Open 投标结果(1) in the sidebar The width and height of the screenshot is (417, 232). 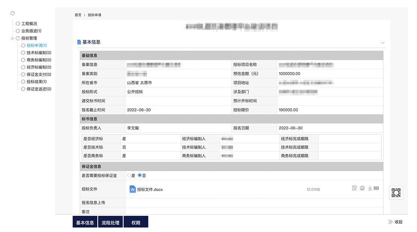point(36,82)
